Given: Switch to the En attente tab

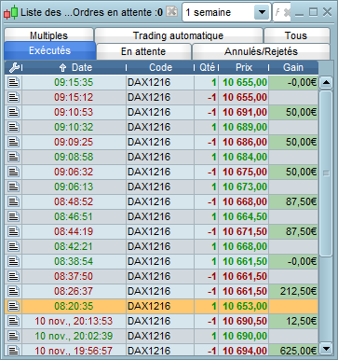Looking at the screenshot, I should pos(143,51).
